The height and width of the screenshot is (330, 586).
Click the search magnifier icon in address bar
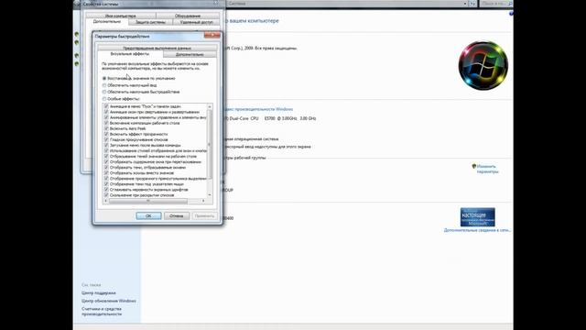click(x=511, y=4)
